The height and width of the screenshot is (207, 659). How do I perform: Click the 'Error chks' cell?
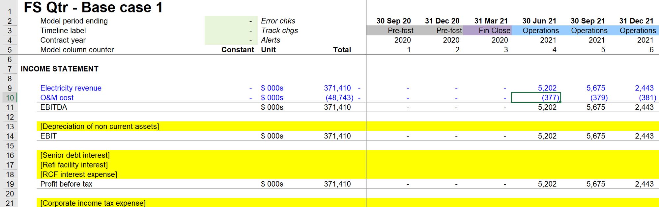point(278,21)
